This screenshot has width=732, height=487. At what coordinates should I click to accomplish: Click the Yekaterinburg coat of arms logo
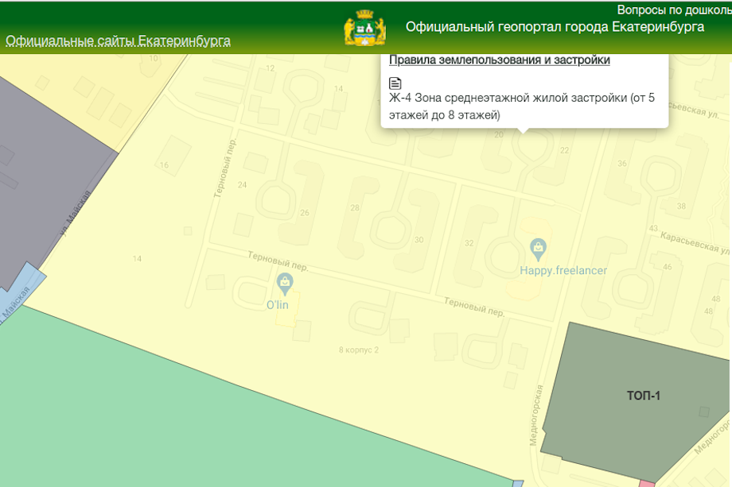coord(364,29)
